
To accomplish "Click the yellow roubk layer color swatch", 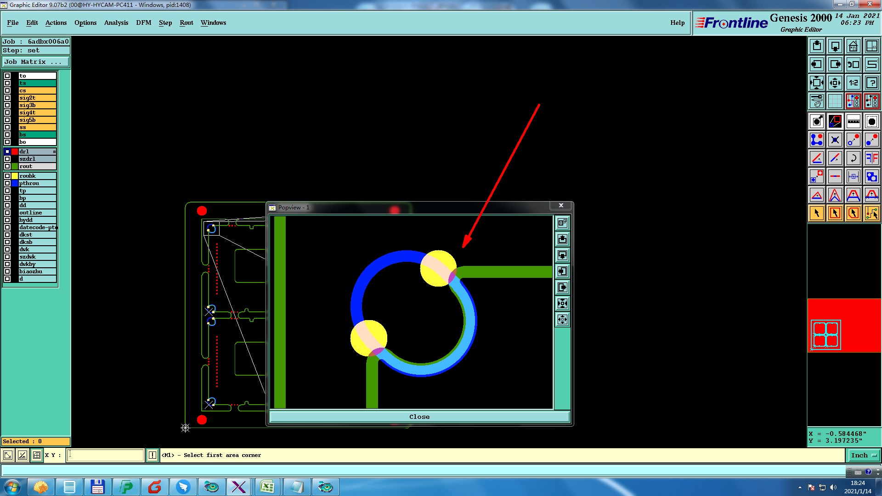I will pyautogui.click(x=15, y=176).
